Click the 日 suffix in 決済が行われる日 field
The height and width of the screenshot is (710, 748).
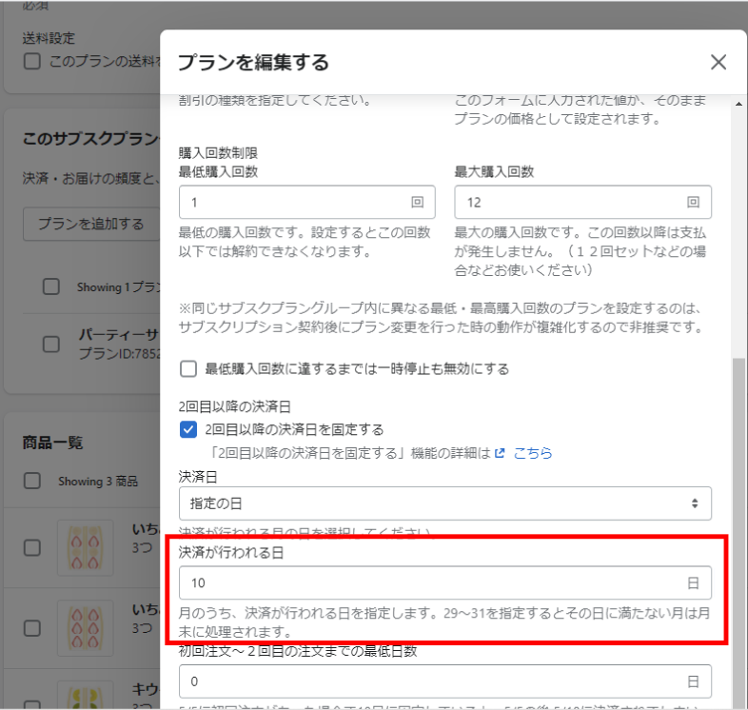(693, 582)
